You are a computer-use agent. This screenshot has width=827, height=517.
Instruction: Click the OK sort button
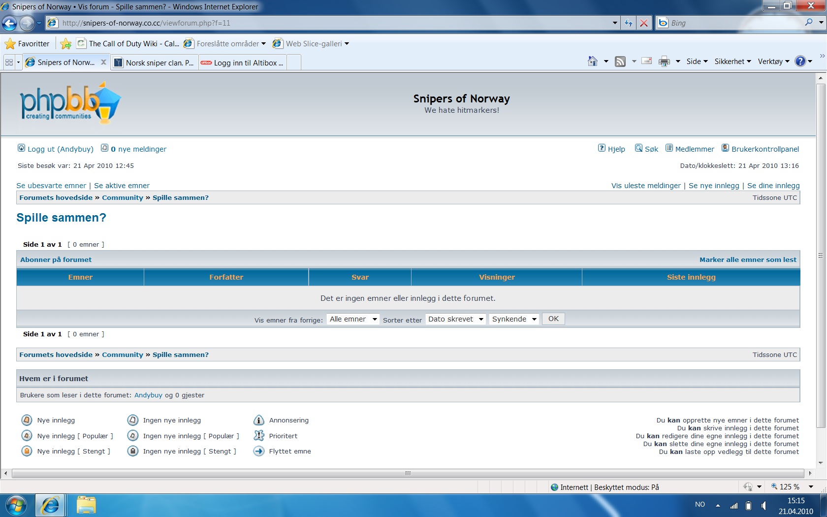(553, 319)
